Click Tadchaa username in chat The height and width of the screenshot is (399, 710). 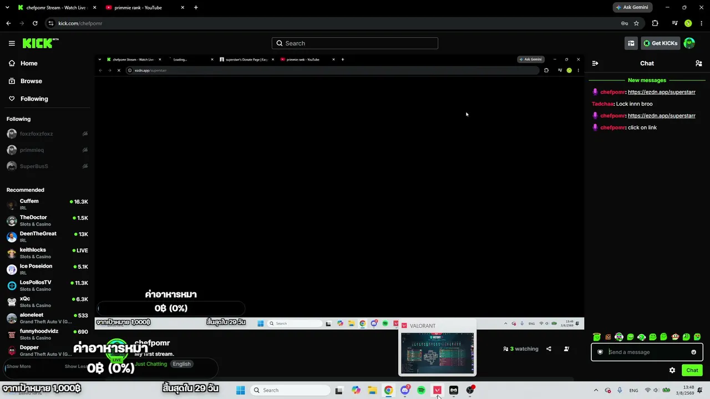click(603, 104)
